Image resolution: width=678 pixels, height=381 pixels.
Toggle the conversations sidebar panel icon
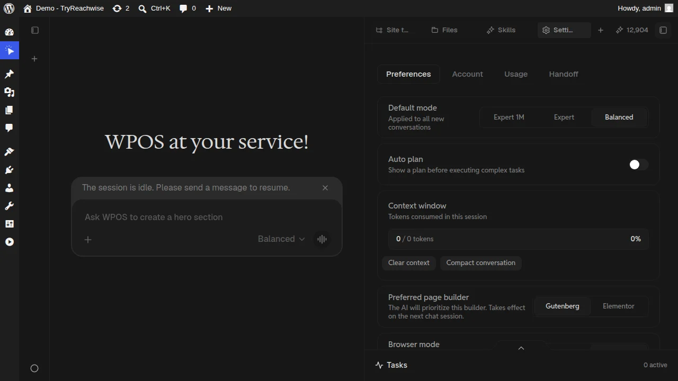click(35, 30)
